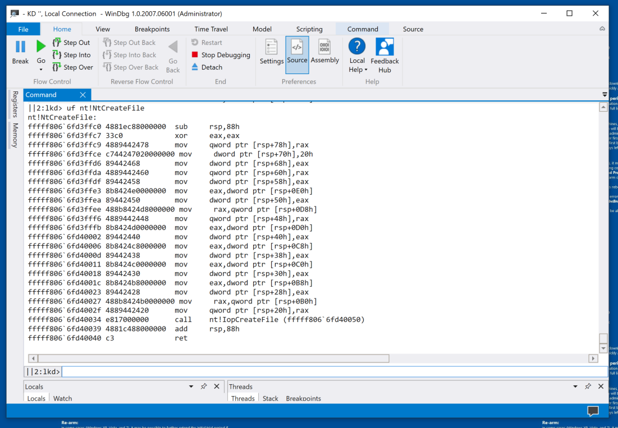Open the File menu button
The height and width of the screenshot is (428, 618).
tap(23, 29)
